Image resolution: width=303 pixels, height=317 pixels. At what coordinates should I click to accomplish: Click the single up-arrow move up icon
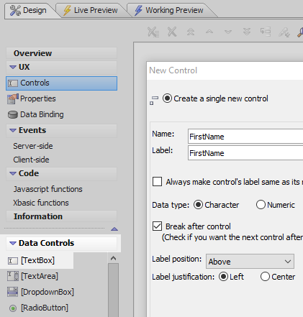(209, 32)
